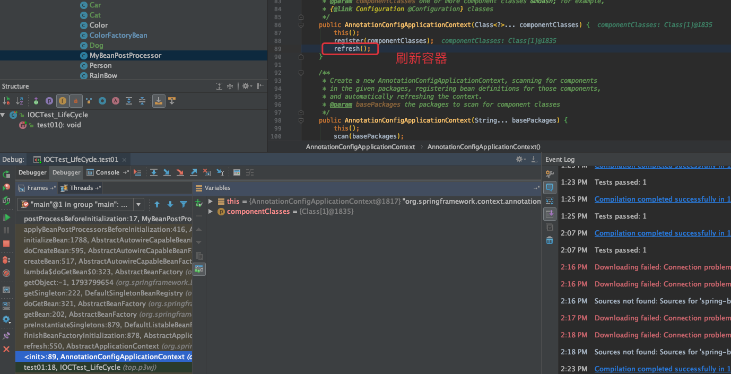Click Next Frame down arrow
This screenshot has height=374, width=731.
[170, 204]
